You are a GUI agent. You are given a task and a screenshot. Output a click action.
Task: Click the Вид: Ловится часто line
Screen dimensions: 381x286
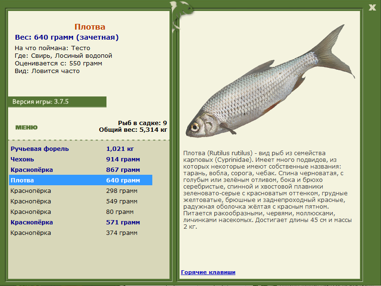tap(47, 71)
